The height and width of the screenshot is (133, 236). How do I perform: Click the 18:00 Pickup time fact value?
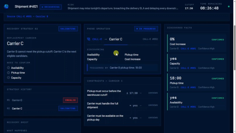pyautogui.click(x=175, y=78)
